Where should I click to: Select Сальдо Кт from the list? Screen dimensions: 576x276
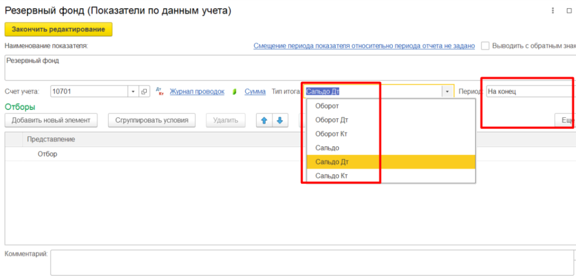coord(331,176)
